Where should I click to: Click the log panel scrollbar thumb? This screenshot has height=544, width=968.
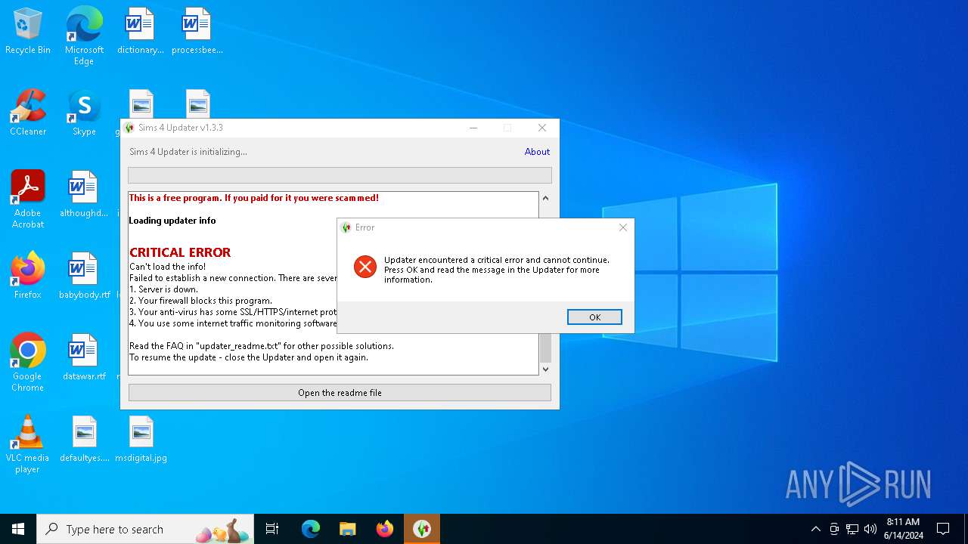tap(545, 348)
